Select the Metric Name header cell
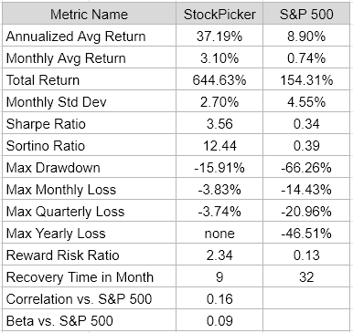The image size is (353, 333). pyautogui.click(x=89, y=14)
